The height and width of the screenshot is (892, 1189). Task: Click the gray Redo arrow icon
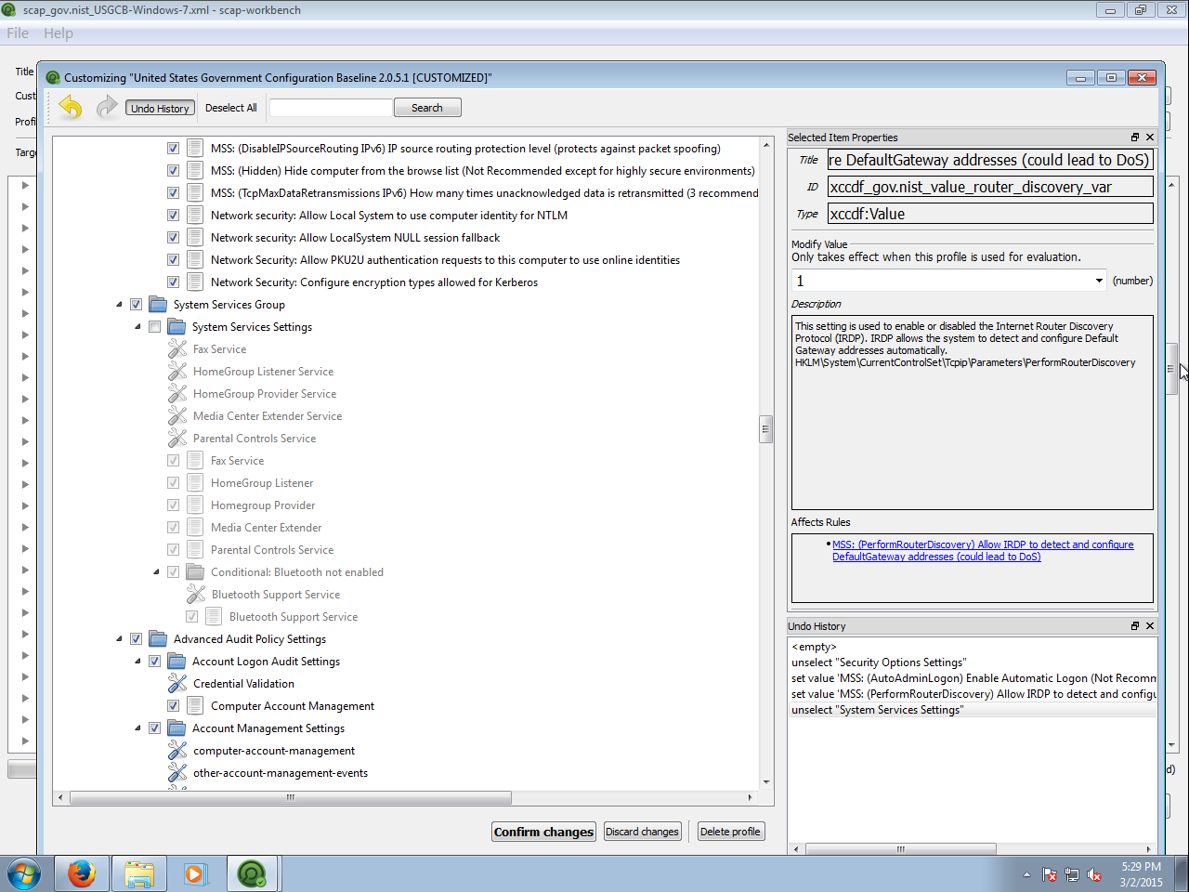click(107, 108)
